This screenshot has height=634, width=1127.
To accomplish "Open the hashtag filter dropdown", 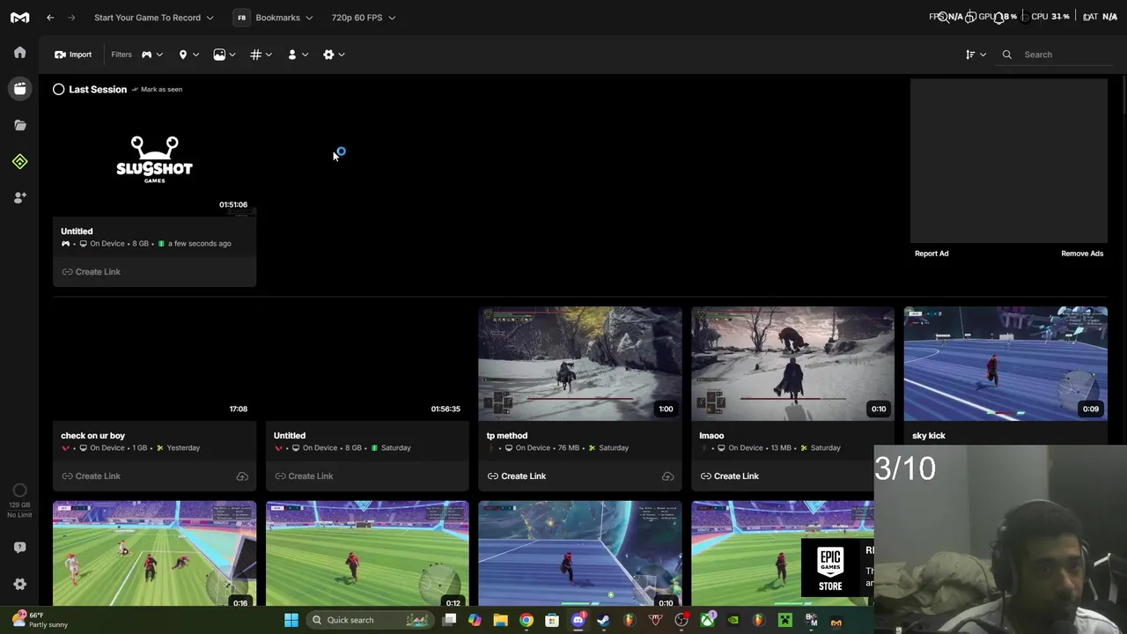I will (x=261, y=55).
